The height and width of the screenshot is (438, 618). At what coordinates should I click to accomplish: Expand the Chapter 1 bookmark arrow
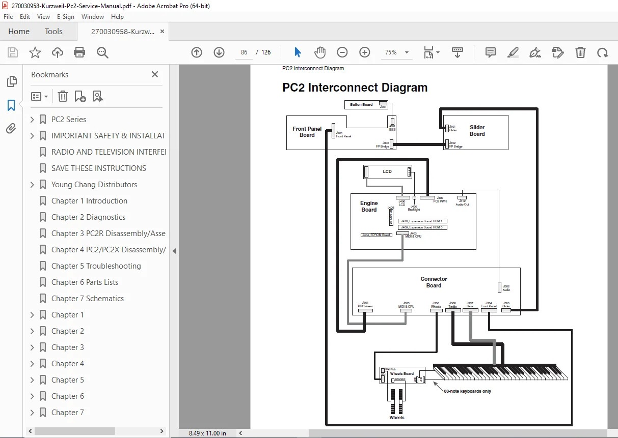pyautogui.click(x=32, y=315)
